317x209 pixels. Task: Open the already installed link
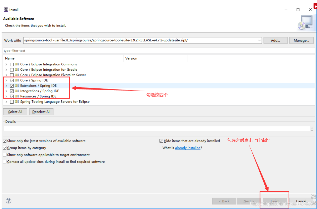tap(188, 148)
